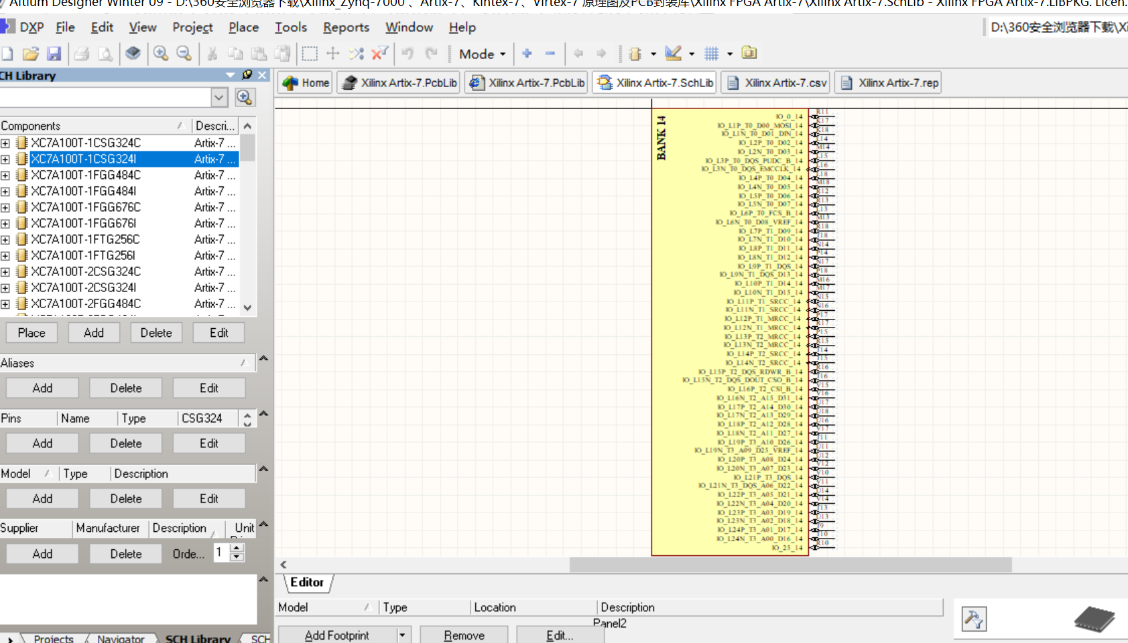Select objects inside area tool
This screenshot has height=643, width=1128.
point(310,54)
